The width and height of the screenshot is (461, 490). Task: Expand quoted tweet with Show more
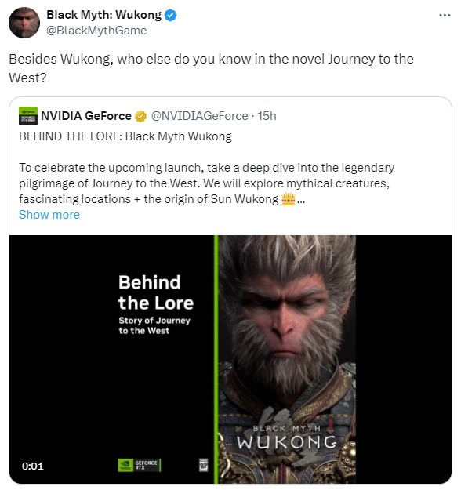[x=49, y=215]
